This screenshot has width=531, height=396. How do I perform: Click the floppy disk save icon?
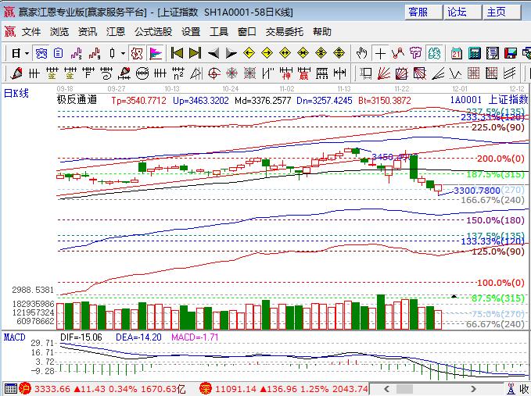pos(511,53)
